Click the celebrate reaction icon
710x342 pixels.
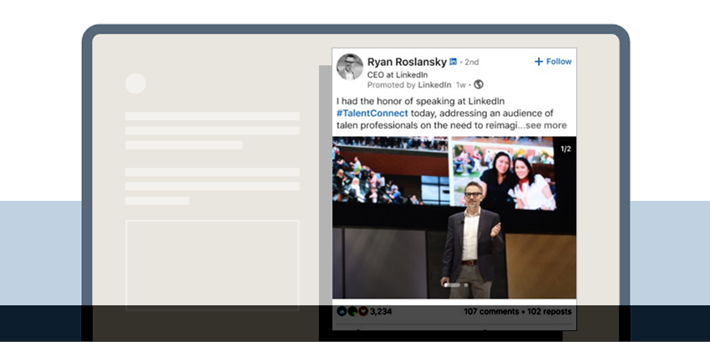[352, 311]
